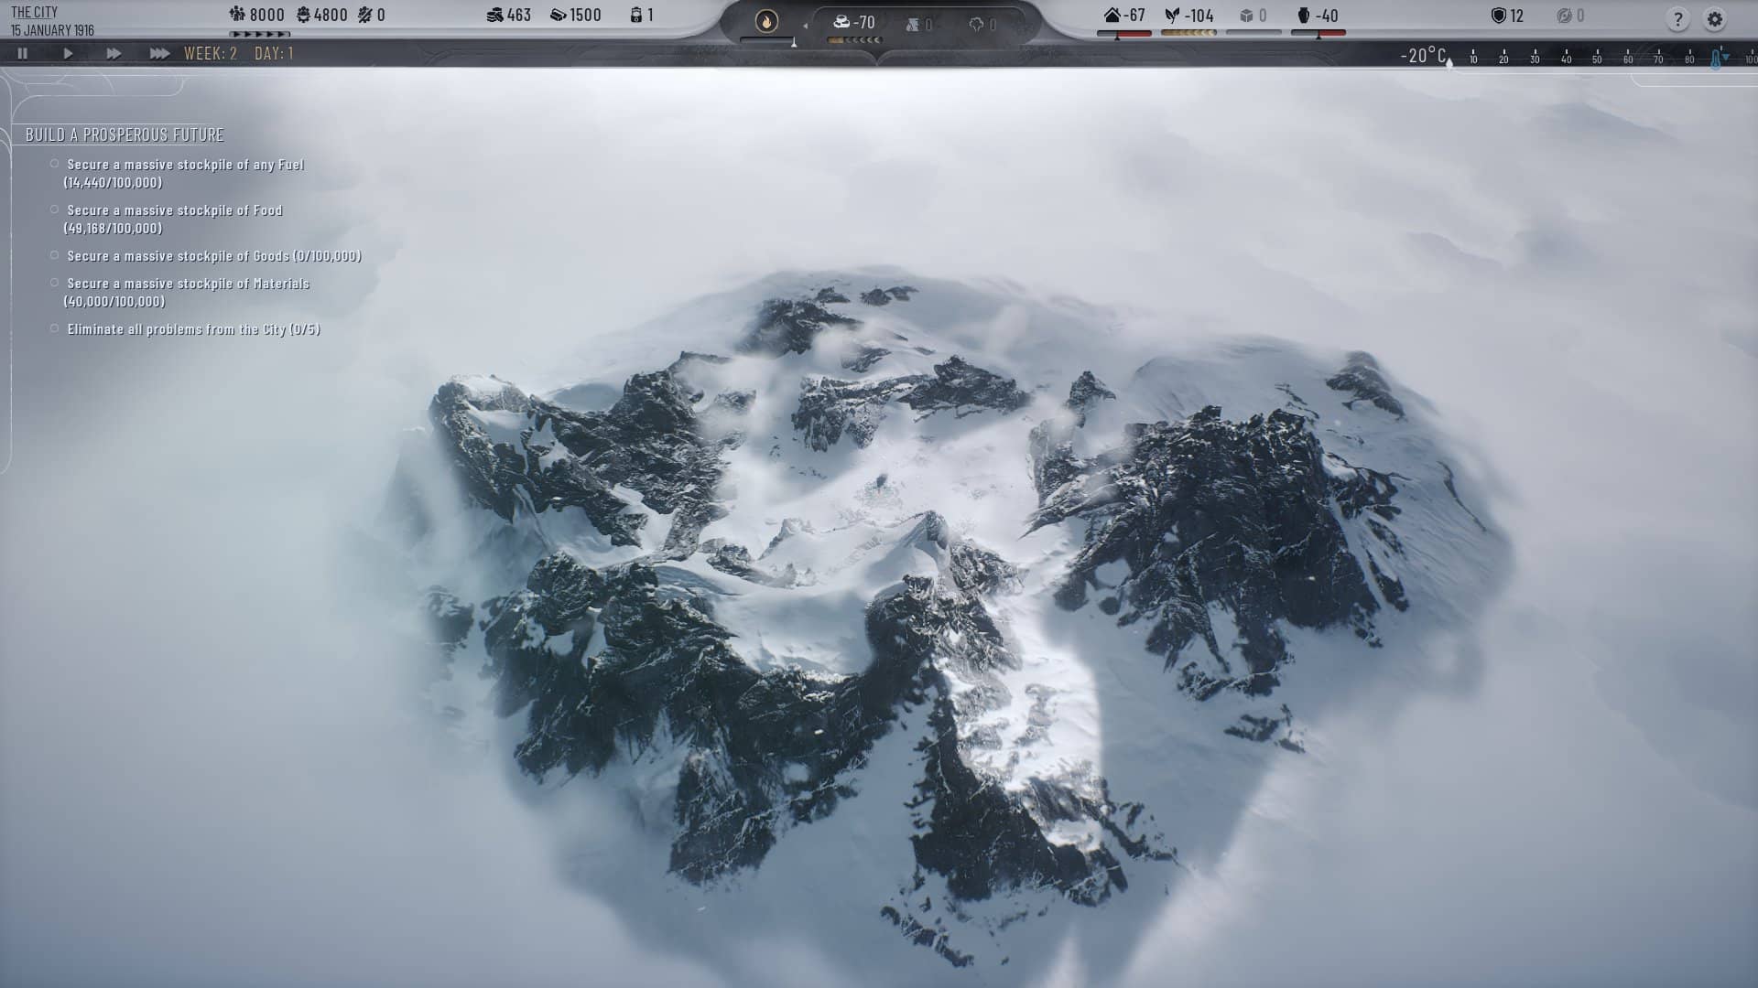Open the shelter shortage showing -67
This screenshot has height=988, width=1758.
[1124, 15]
